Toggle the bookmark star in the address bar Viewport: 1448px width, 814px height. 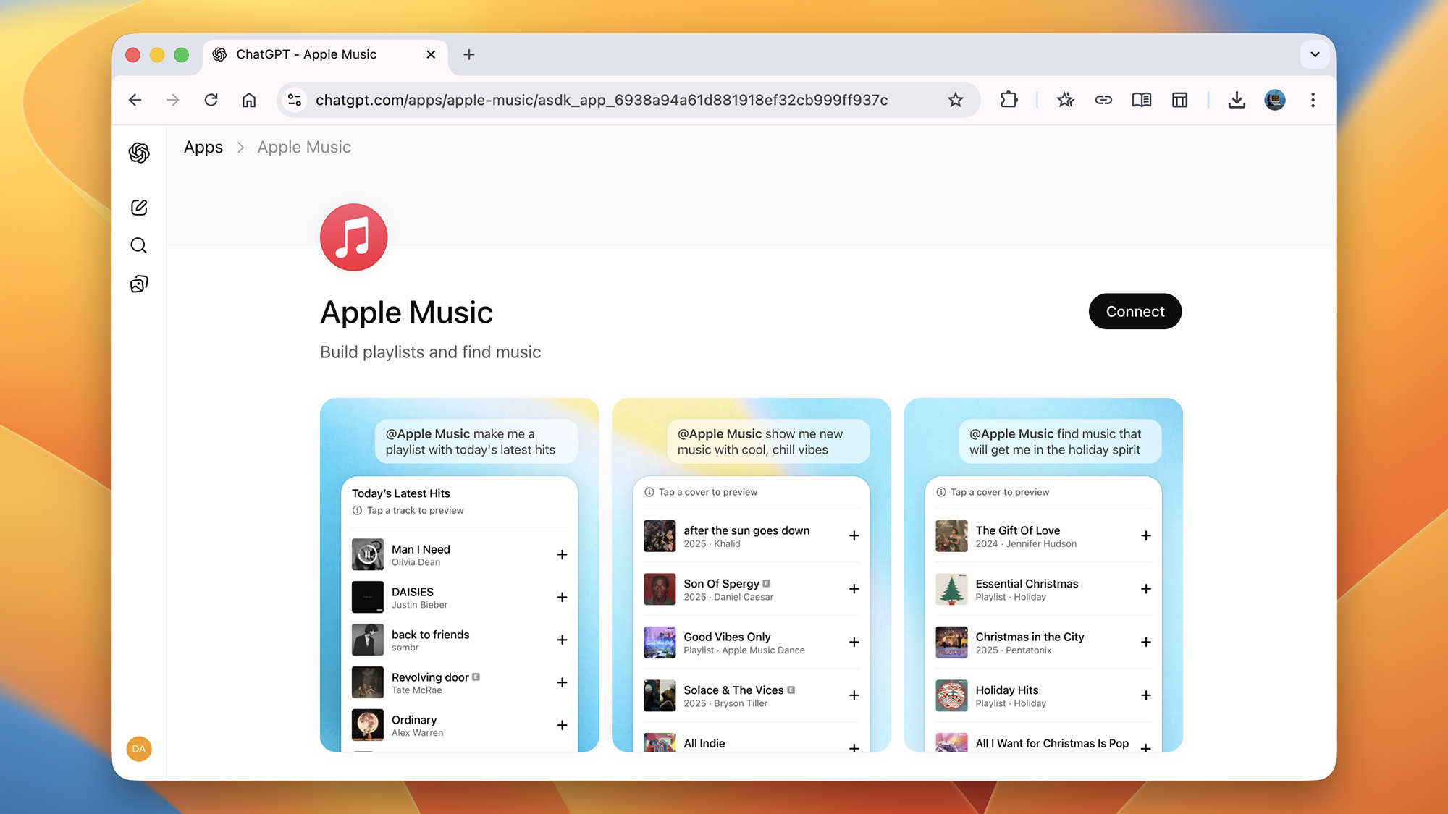[956, 100]
